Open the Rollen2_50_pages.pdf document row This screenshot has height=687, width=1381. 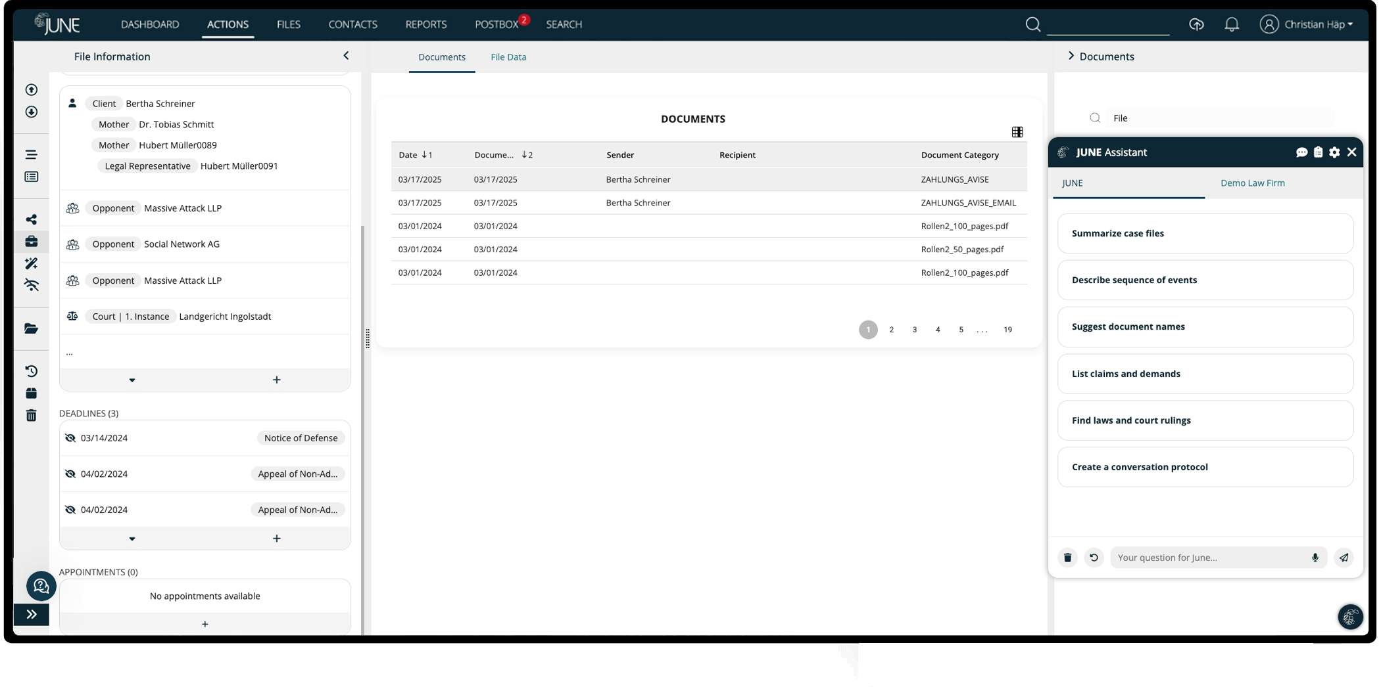pyautogui.click(x=708, y=250)
